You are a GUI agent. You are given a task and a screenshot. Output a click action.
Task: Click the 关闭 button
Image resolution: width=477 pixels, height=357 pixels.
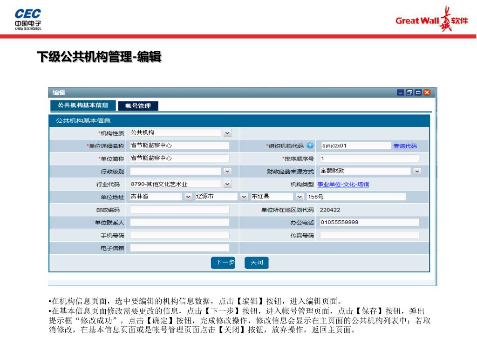point(257,262)
